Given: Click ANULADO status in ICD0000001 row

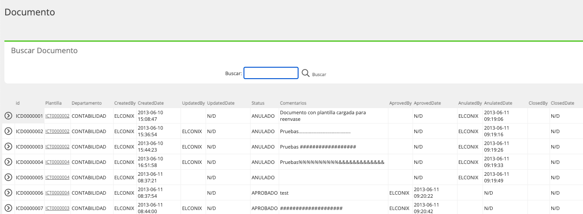Looking at the screenshot, I should click(x=263, y=116).
